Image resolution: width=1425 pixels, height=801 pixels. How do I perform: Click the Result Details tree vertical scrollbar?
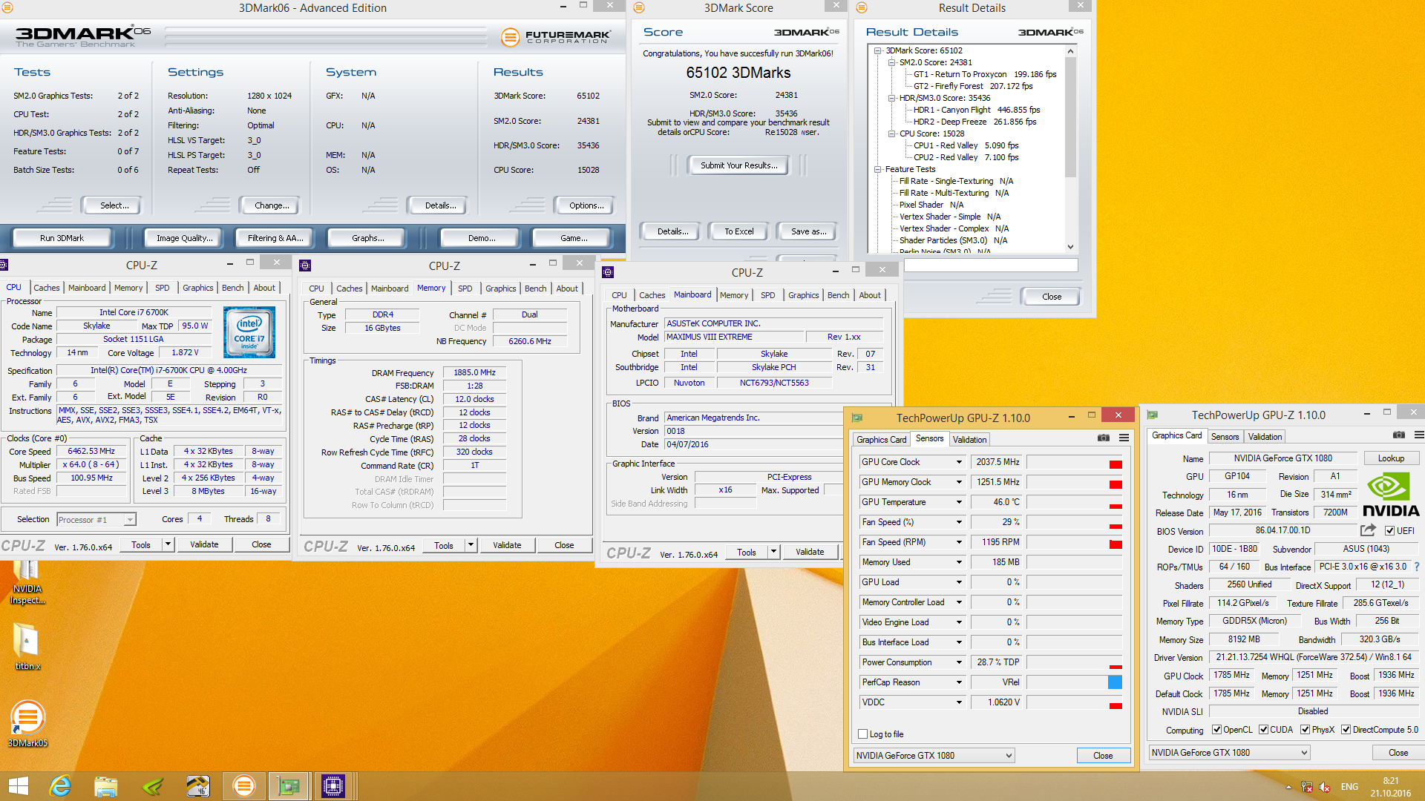point(1070,148)
